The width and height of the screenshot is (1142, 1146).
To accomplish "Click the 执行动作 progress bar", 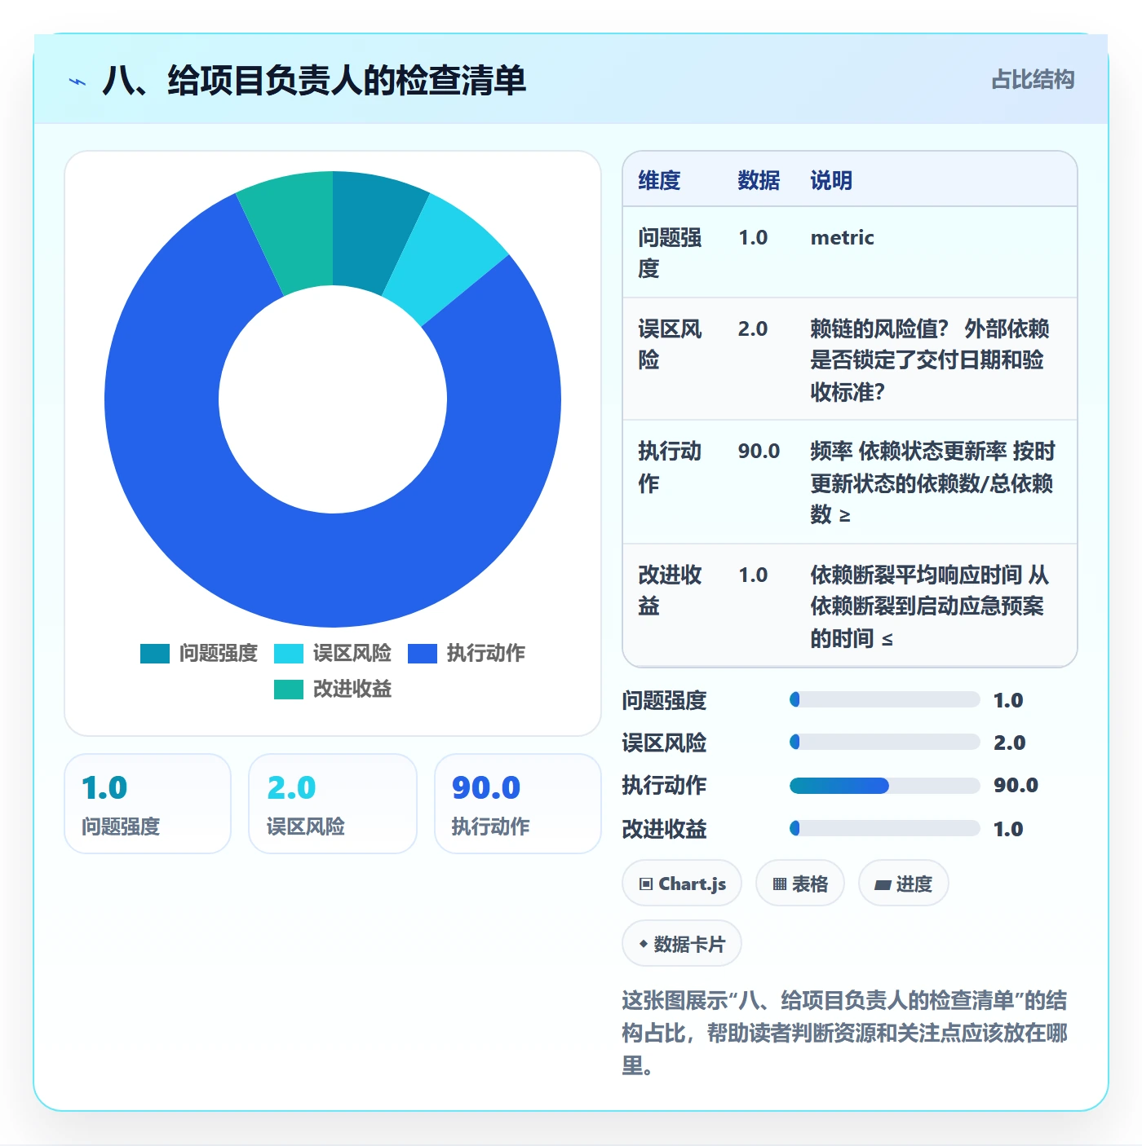I will [885, 786].
